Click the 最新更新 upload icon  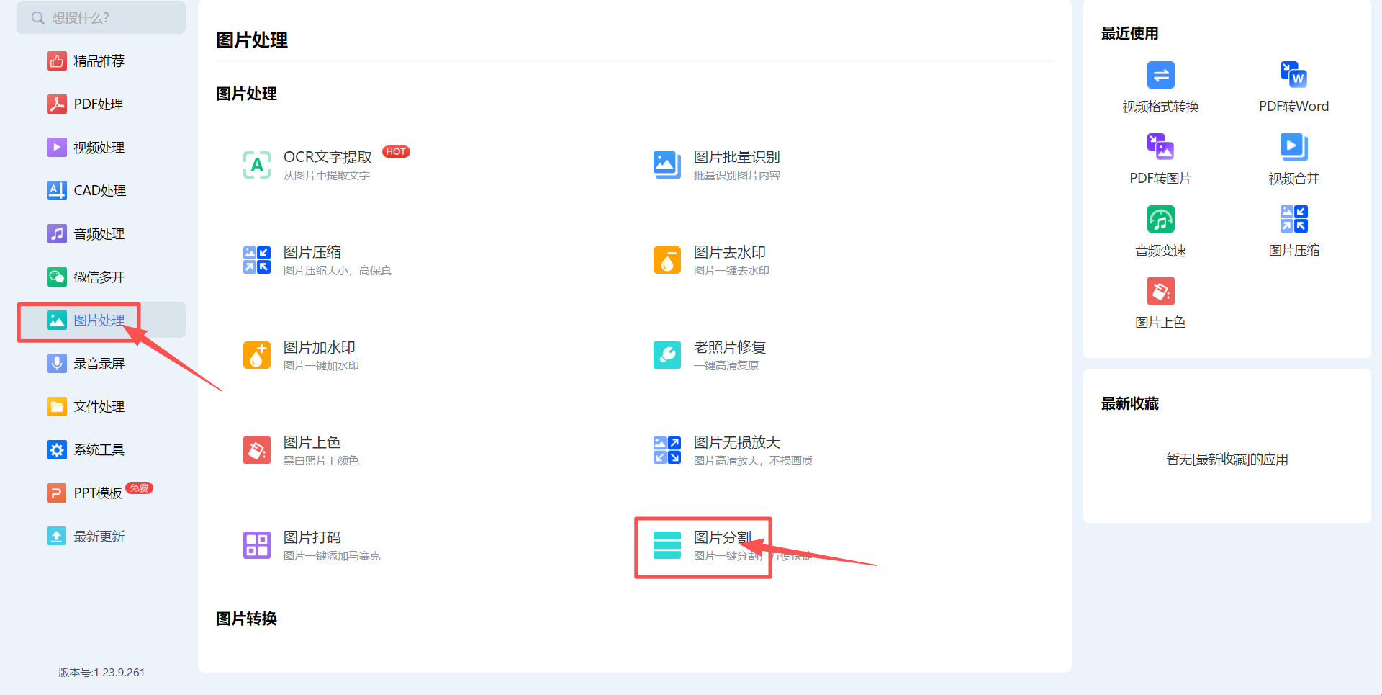pyautogui.click(x=57, y=537)
